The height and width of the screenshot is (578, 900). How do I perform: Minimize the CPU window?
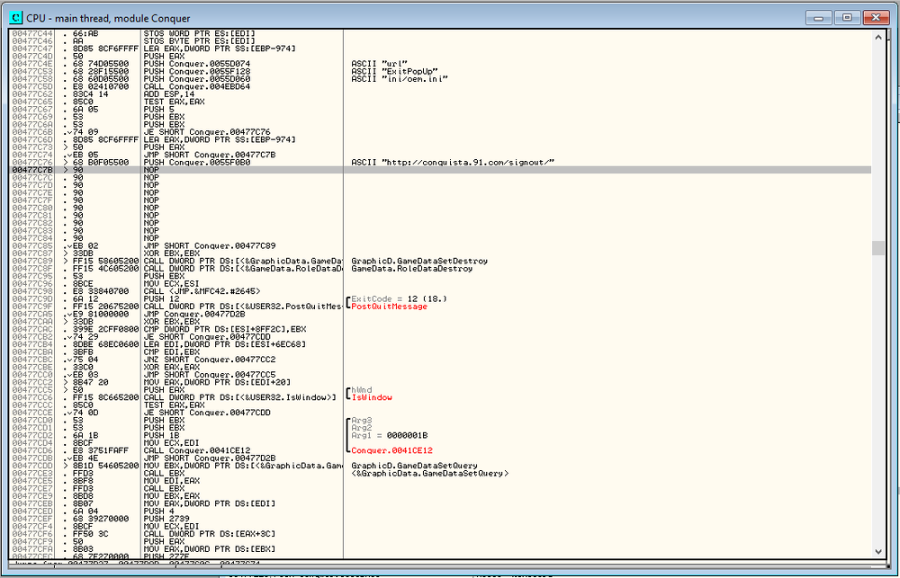pos(818,17)
